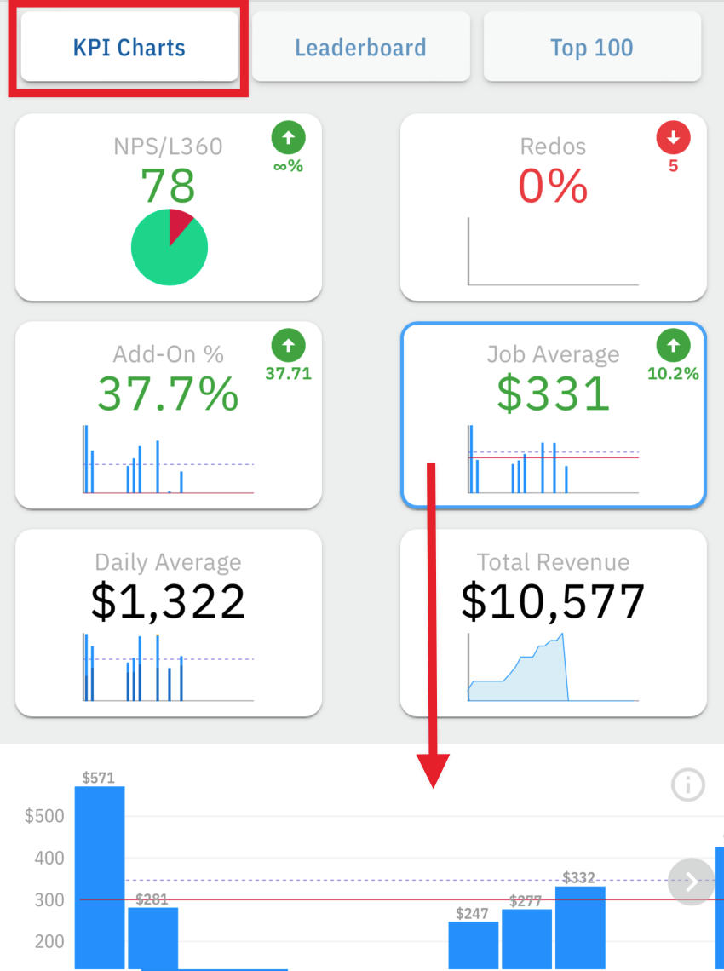Switch to the KPI Charts tab

129,47
